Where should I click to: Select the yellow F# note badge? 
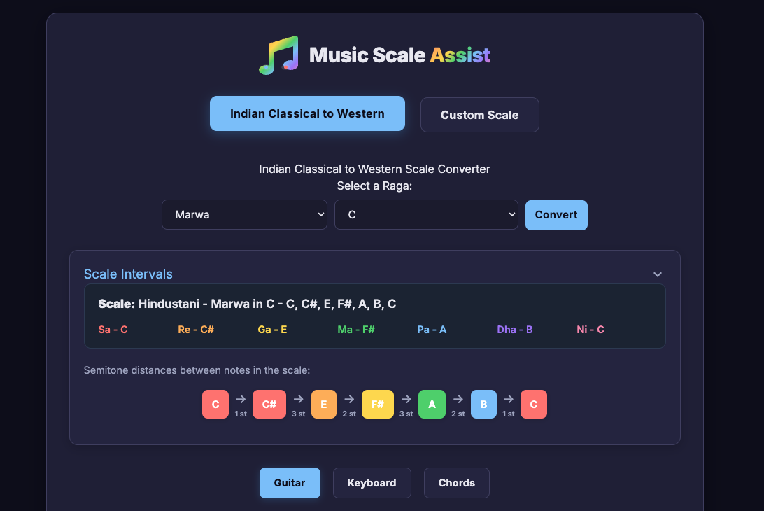(x=377, y=404)
